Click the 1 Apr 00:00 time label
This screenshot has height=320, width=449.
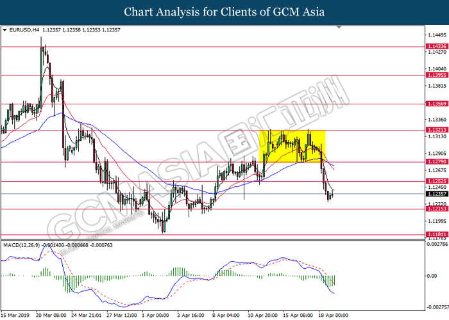[156, 316]
